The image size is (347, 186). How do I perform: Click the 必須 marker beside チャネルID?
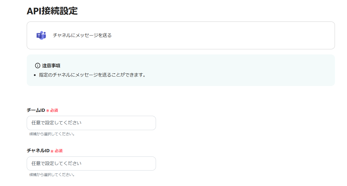tap(59, 151)
